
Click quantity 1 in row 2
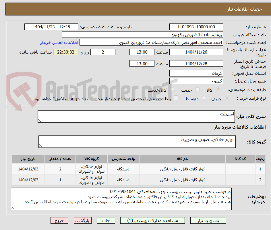(60, 180)
